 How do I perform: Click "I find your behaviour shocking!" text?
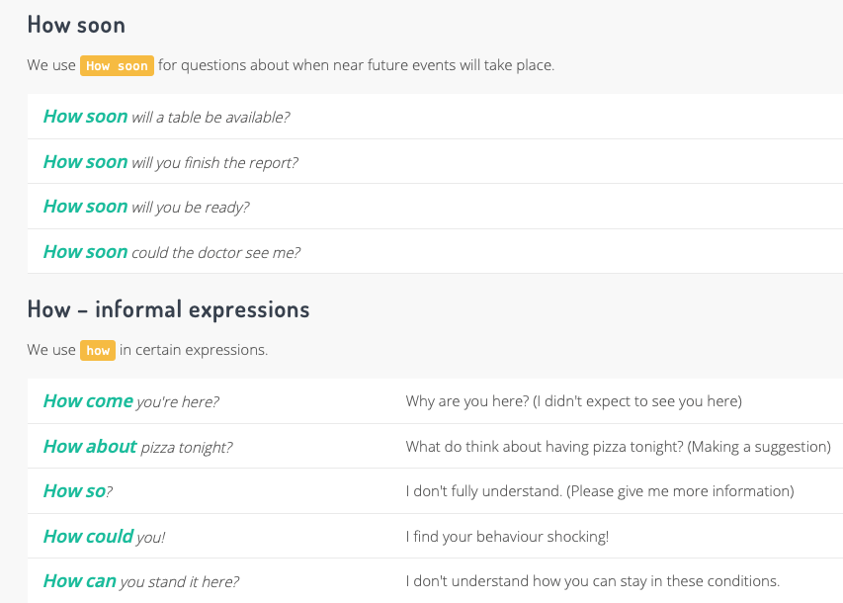507,537
